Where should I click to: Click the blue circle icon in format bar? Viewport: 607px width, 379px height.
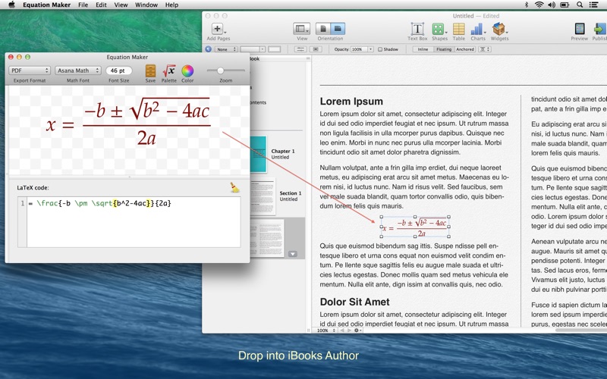tap(208, 49)
